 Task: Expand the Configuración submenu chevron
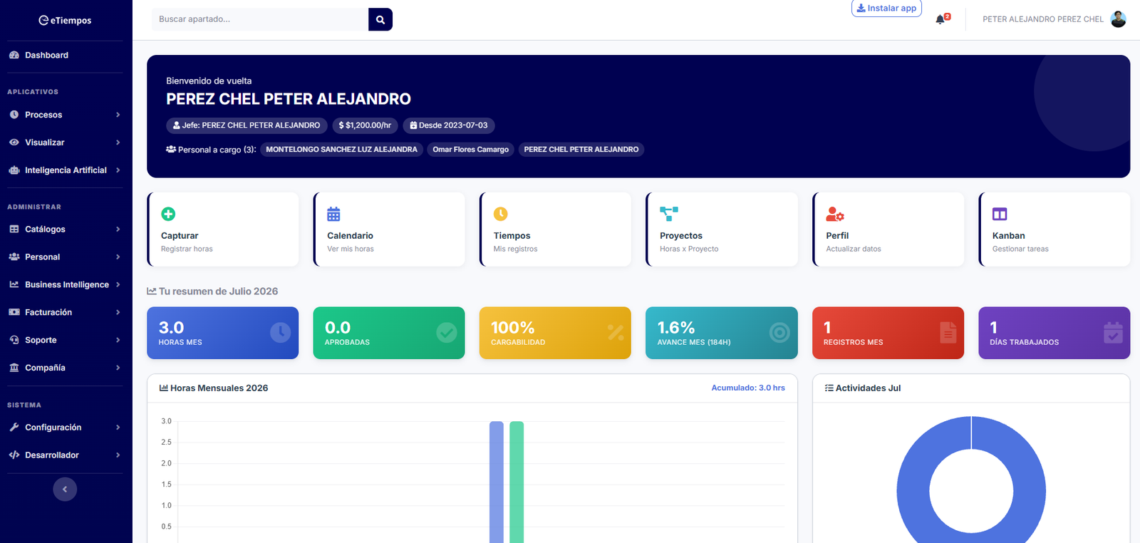(118, 428)
